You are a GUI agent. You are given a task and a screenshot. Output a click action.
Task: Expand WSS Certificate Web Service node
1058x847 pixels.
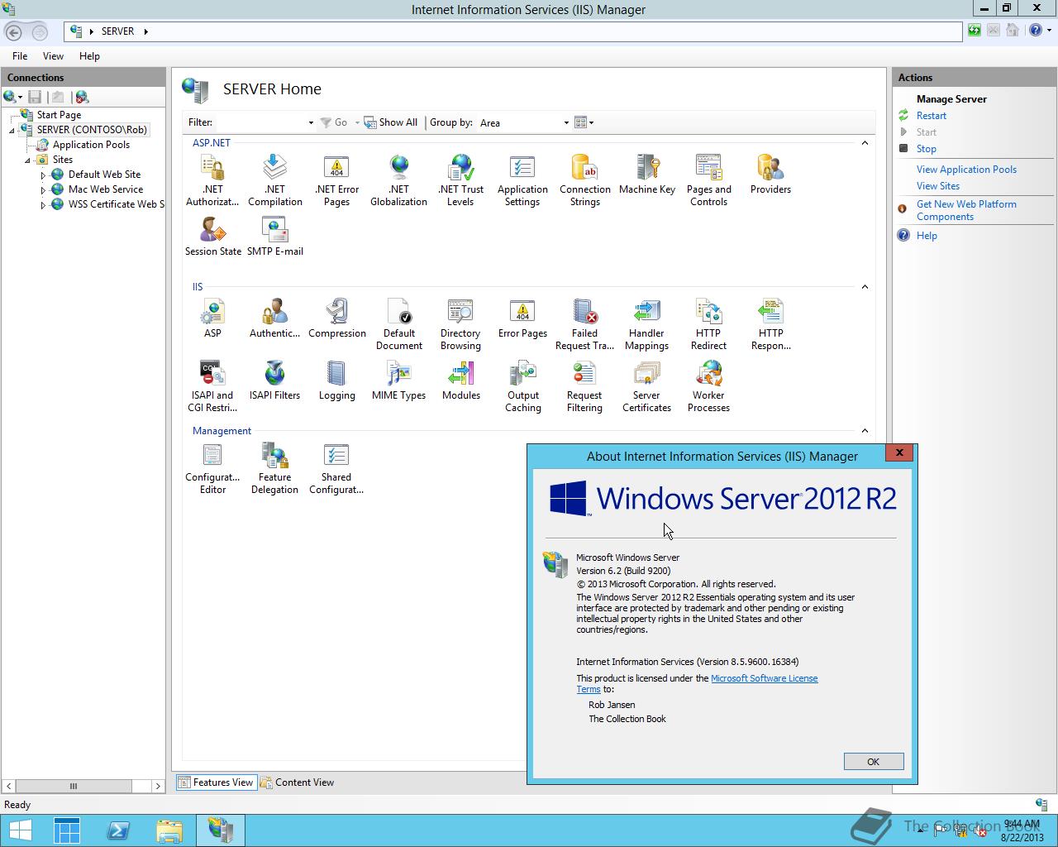pos(43,205)
